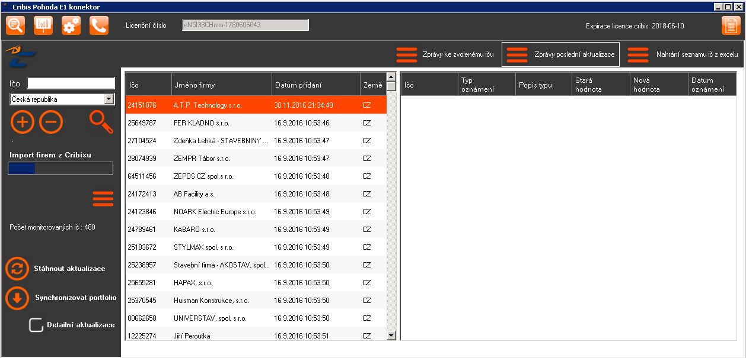The image size is (746, 358).
Task: Open the settings gears toolbar icon
Action: [x=71, y=25]
